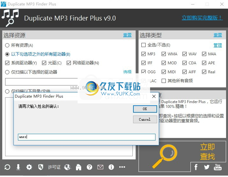The width and height of the screenshot is (228, 177).
Task: Select 以下勾选项之外的所有驱动器(B) radio
Action: pos(7,54)
